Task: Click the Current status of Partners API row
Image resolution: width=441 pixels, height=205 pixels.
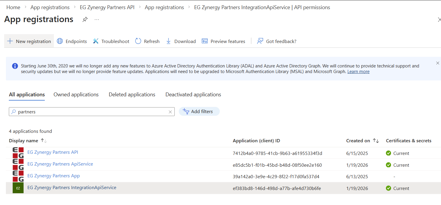Action: click(x=397, y=153)
